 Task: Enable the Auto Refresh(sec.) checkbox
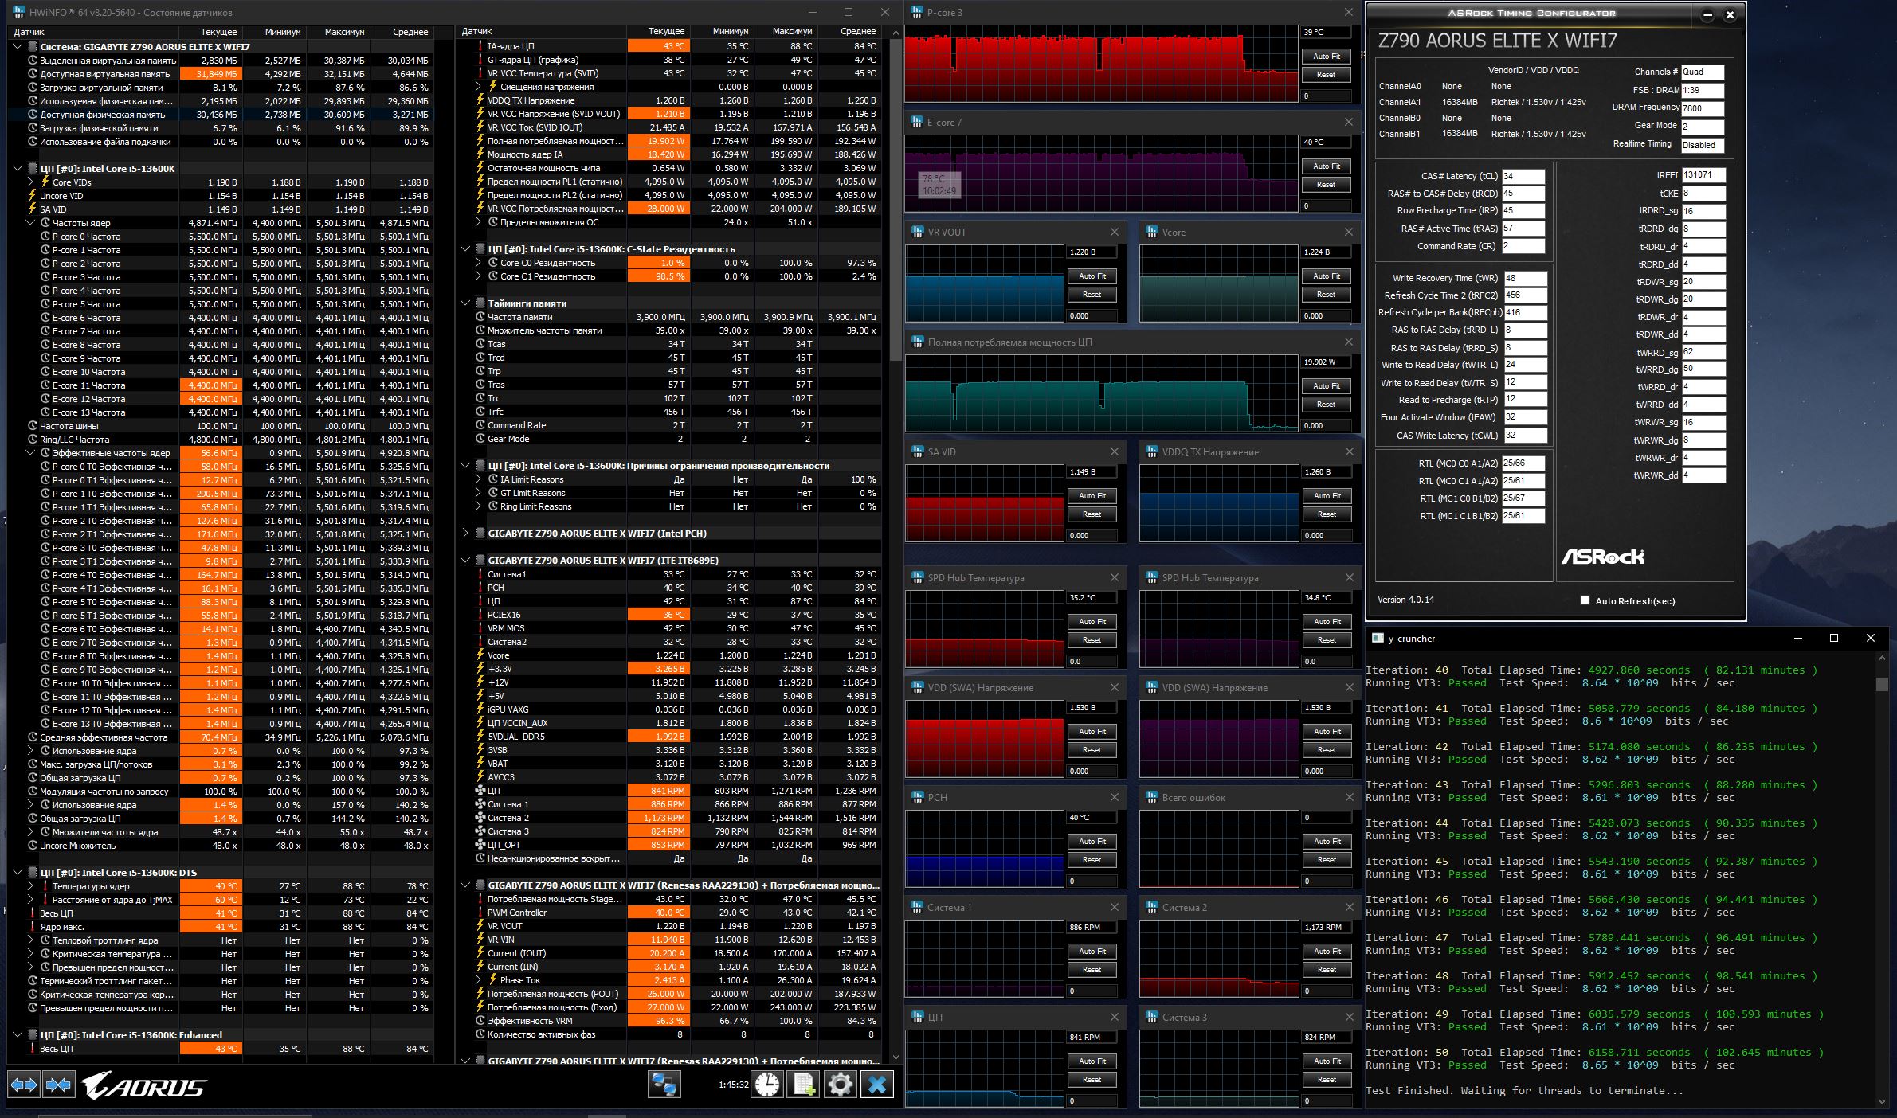point(1585,600)
